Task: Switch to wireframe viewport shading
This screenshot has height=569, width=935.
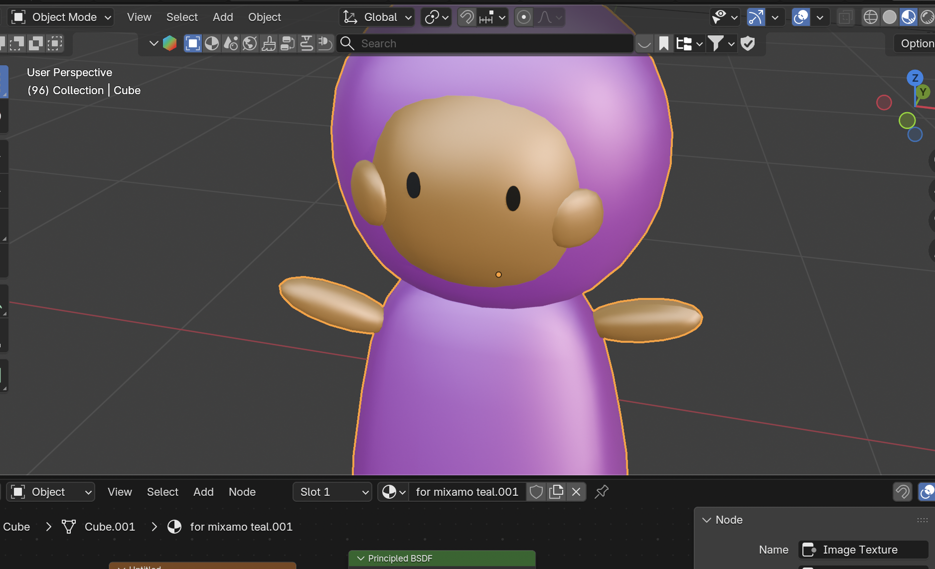Action: pyautogui.click(x=870, y=16)
